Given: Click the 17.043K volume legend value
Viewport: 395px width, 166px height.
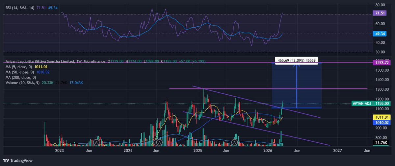Looking at the screenshot, I should [76, 83].
